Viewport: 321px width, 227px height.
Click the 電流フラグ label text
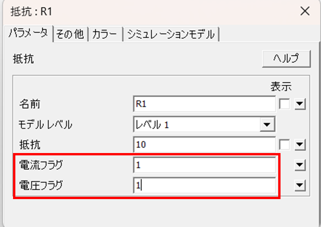(x=40, y=165)
